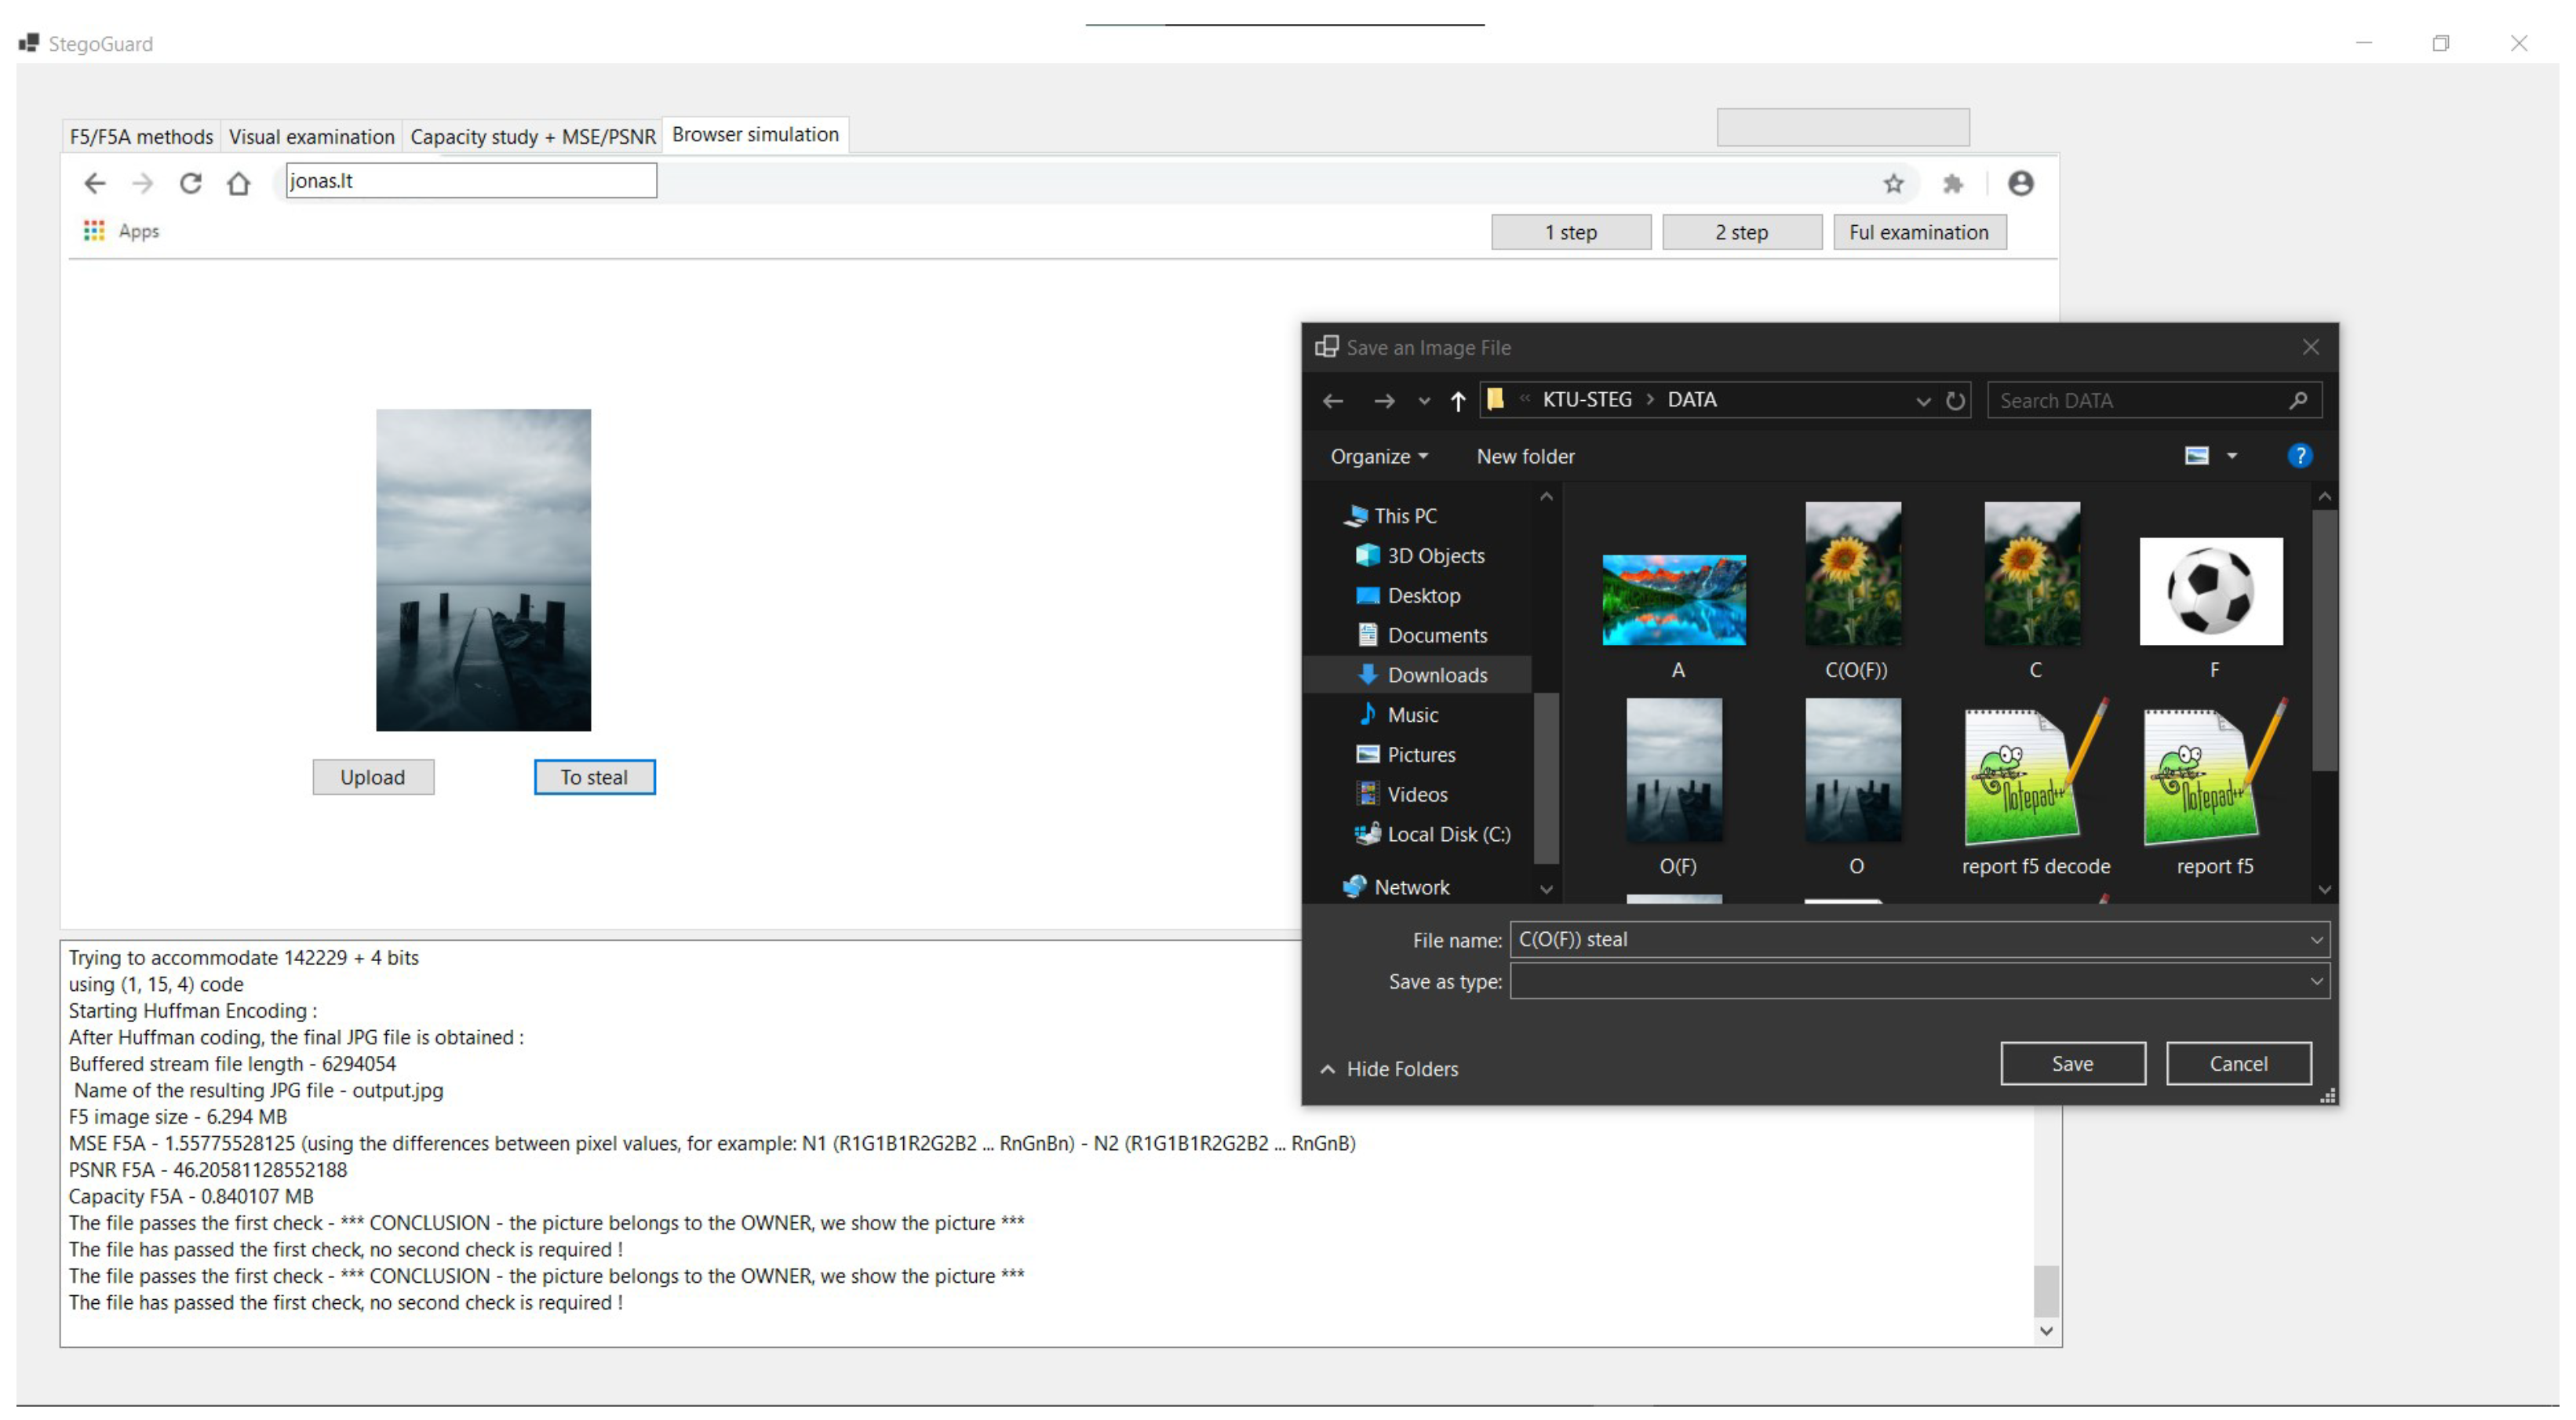The image size is (2576, 1420).
Task: Click the bookmark star icon
Action: [1893, 183]
